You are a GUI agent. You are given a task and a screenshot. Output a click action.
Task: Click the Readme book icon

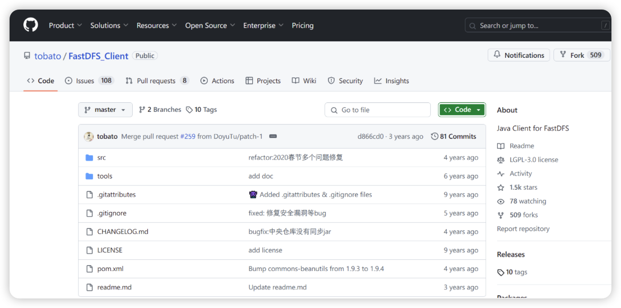(x=501, y=146)
